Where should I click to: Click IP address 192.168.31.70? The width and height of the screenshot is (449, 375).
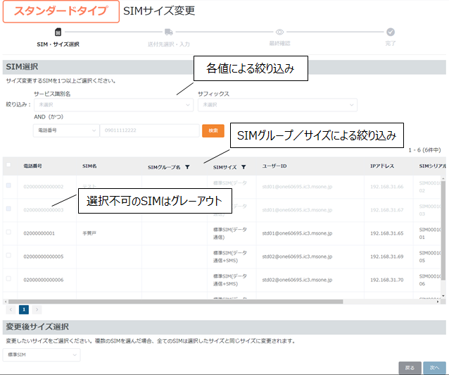point(387,280)
